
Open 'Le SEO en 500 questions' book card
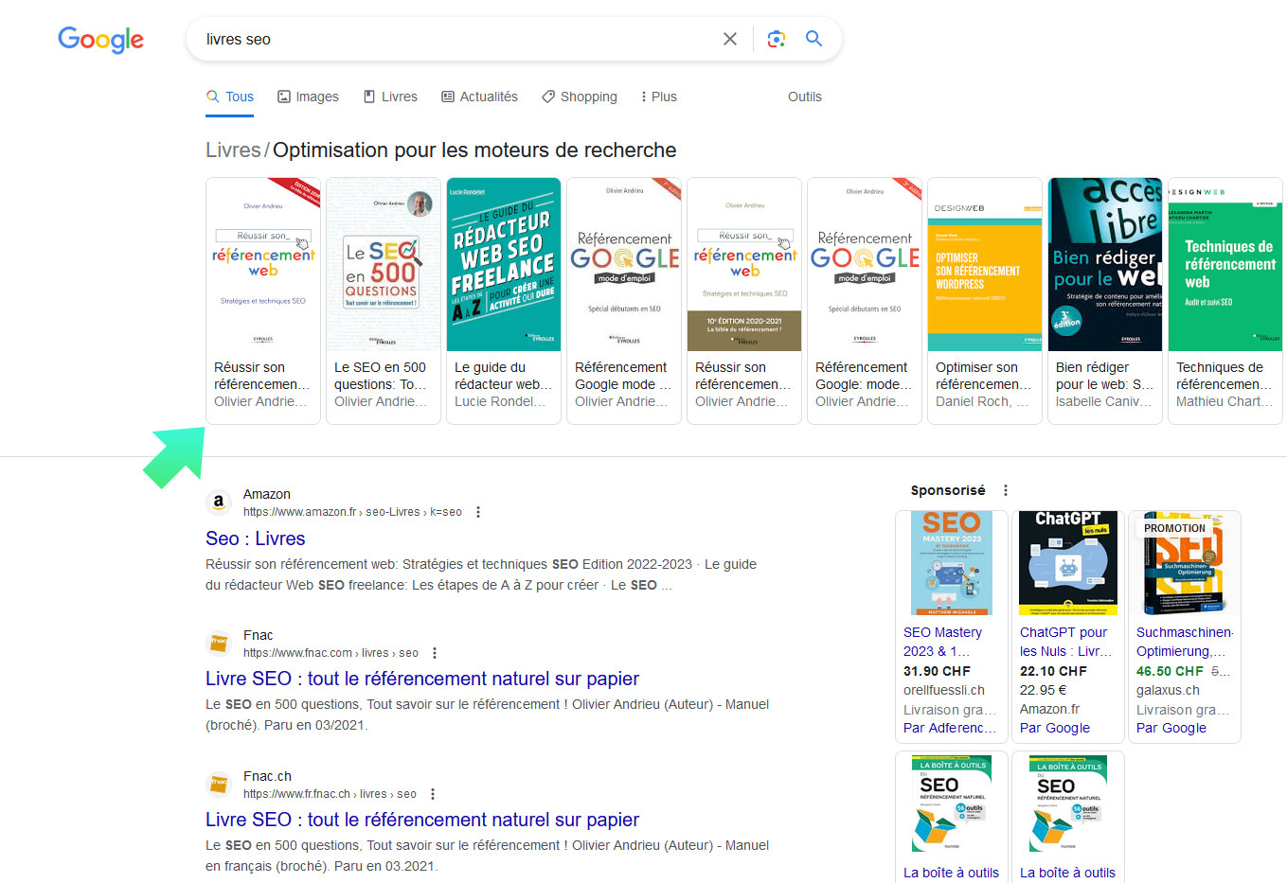point(384,301)
